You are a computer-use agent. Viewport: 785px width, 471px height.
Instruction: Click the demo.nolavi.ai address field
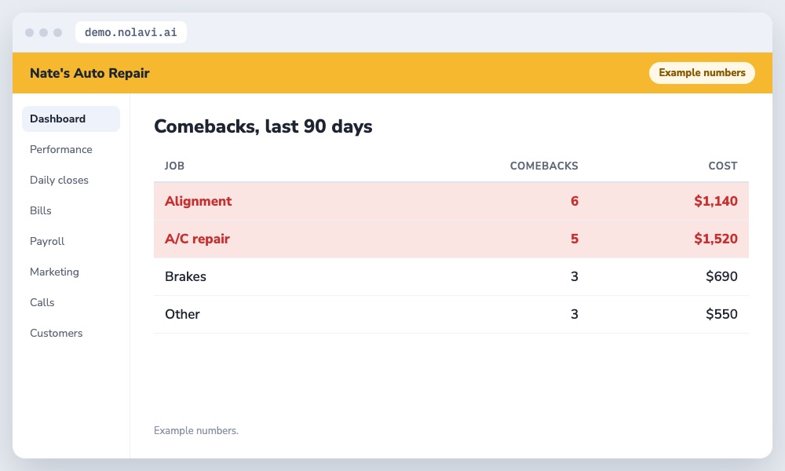coord(130,32)
